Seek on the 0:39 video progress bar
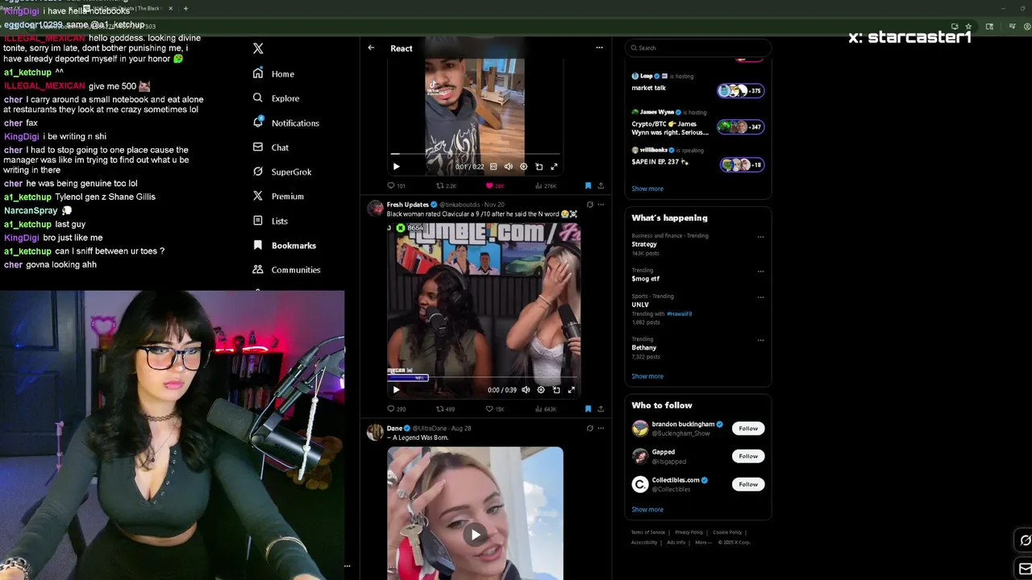Image resolution: width=1032 pixels, height=580 pixels. click(483, 377)
